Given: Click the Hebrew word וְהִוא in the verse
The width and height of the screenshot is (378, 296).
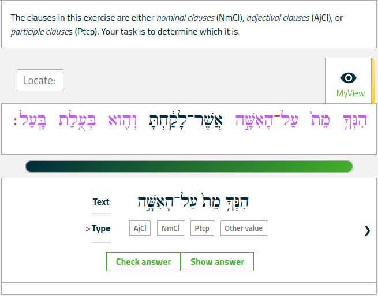Looking at the screenshot, I should (x=122, y=121).
